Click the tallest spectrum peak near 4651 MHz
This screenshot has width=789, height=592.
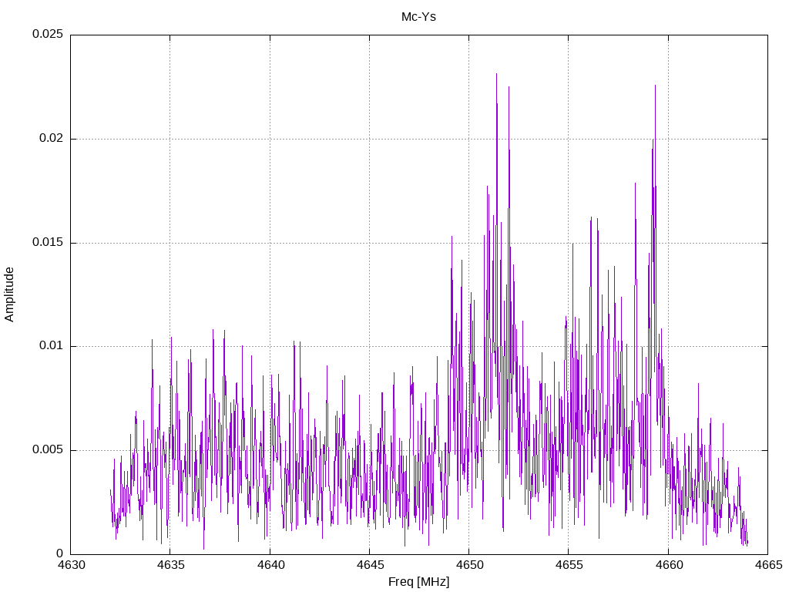point(496,75)
